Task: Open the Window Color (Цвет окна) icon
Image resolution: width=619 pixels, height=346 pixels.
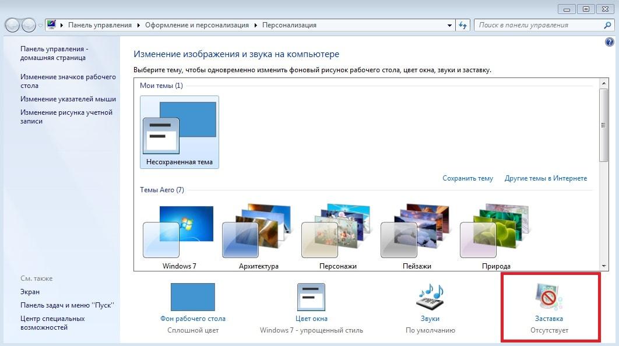Action: (x=311, y=297)
